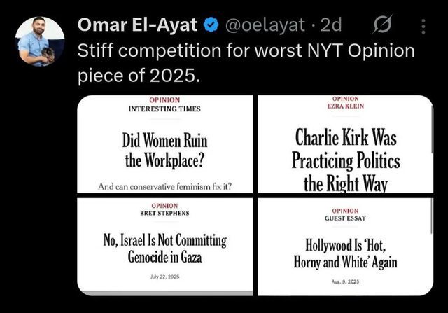Click the blue verified badge
448x313 pixels.
pos(210,27)
